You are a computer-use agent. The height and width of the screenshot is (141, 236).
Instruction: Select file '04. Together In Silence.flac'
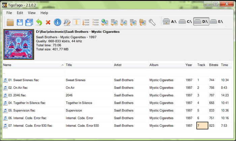[27, 103]
